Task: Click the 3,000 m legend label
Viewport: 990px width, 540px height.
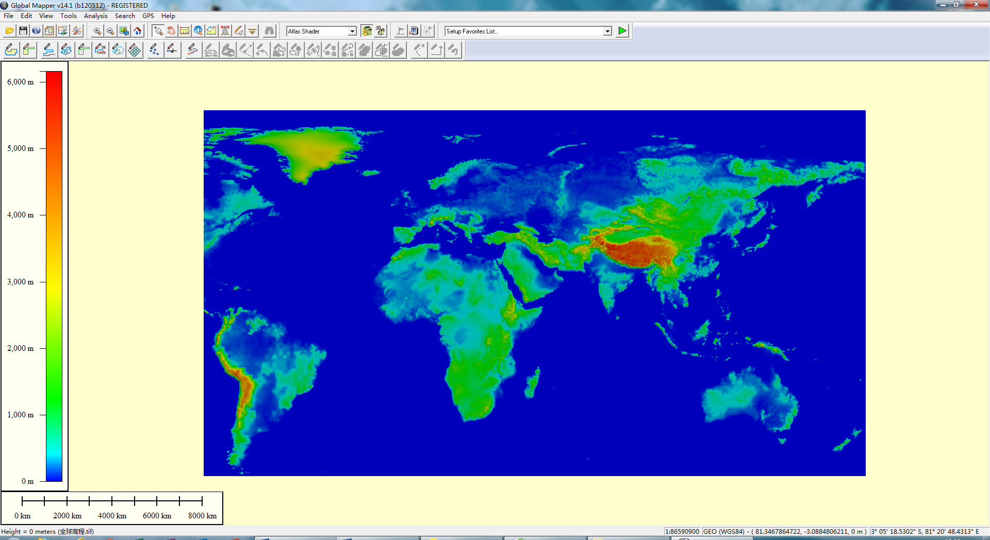Action: (21, 282)
